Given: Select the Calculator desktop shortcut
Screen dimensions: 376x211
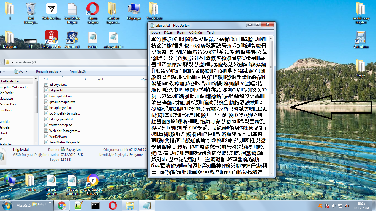Looking at the screenshot, I should tap(361, 40).
